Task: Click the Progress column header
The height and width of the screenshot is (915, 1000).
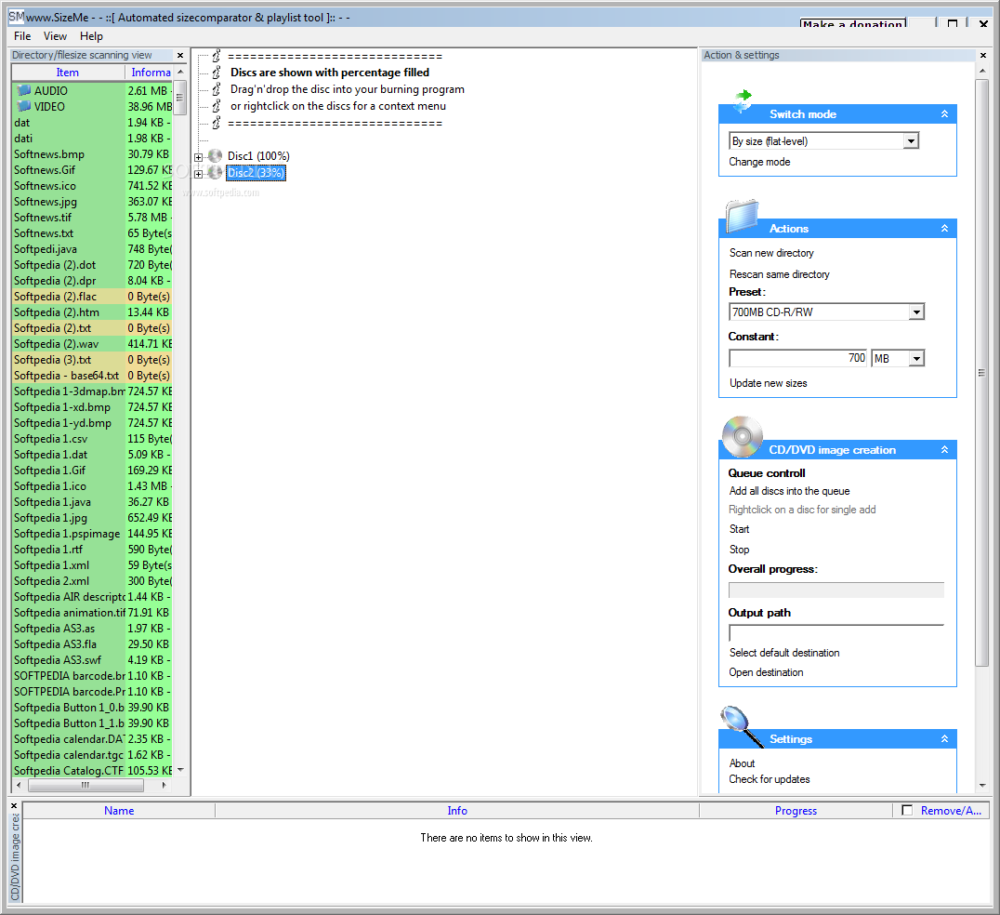Action: pyautogui.click(x=796, y=810)
